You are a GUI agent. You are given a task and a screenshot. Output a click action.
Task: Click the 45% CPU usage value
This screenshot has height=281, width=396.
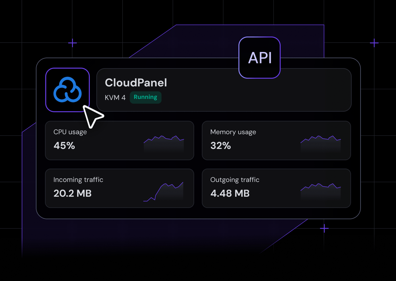pyautogui.click(x=64, y=146)
